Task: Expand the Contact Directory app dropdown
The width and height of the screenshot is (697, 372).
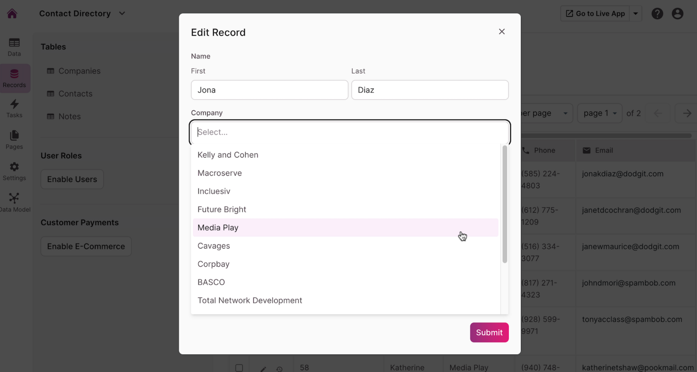Action: 122,13
